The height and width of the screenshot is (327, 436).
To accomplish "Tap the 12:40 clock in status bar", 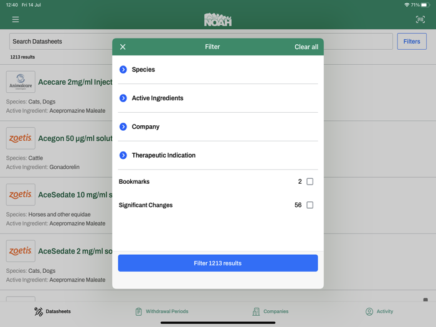I will tap(12, 5).
